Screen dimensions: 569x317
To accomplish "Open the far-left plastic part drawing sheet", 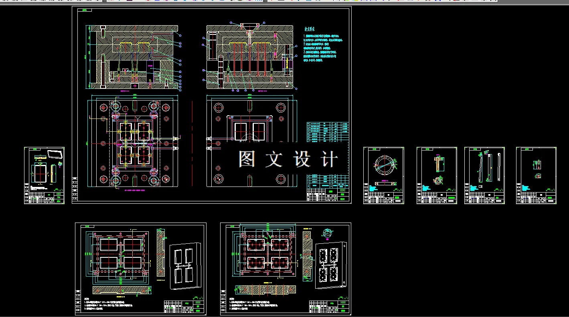I will pos(44,175).
